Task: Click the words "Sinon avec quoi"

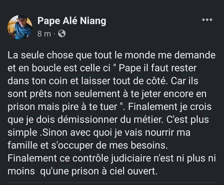Action: [65, 133]
